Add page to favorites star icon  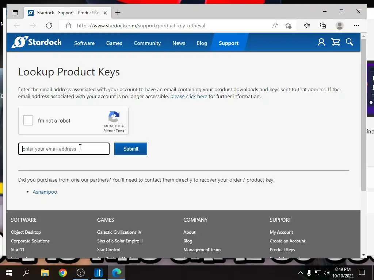289,26
